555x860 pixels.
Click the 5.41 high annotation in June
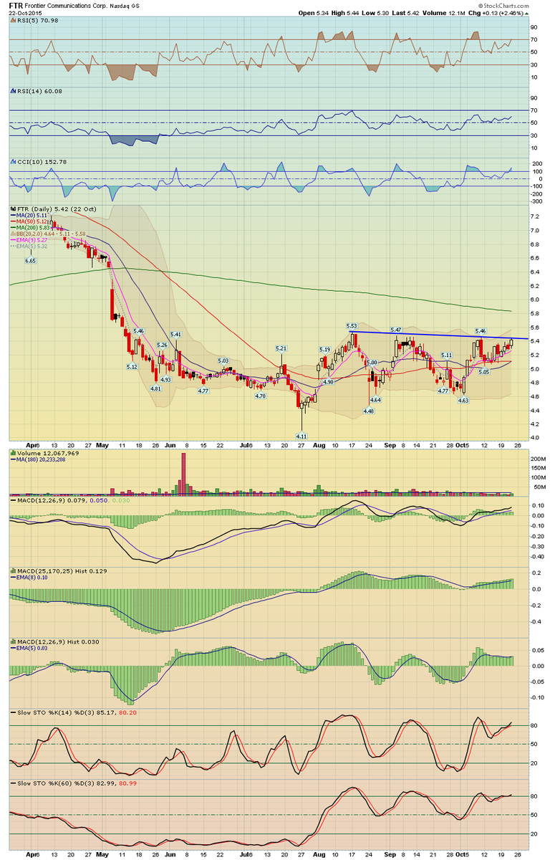tap(175, 335)
